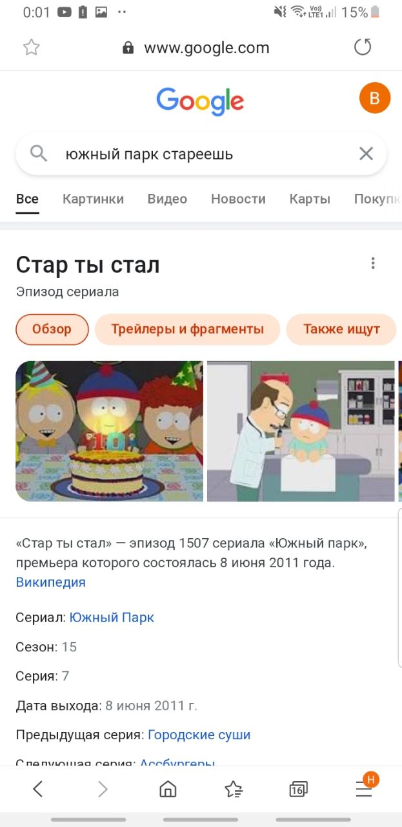
Task: Tap the magnifying glass search icon
Action: point(39,154)
